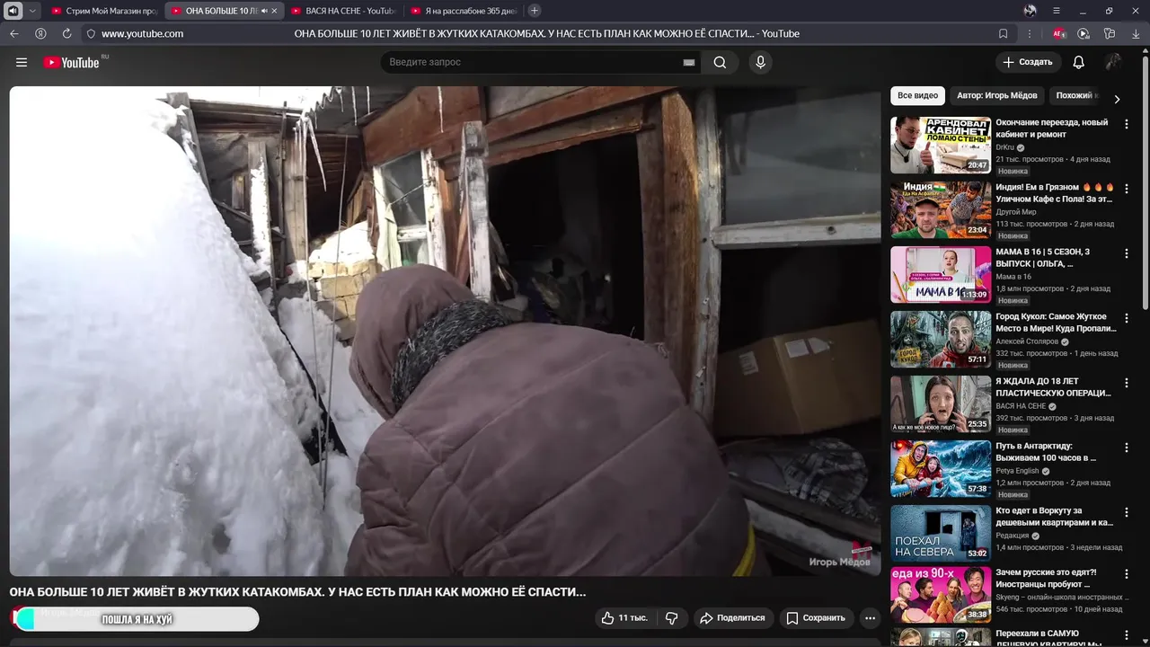The image size is (1150, 647).
Task: Select the Автор: Игорь Мёдов chip
Action: 996,95
